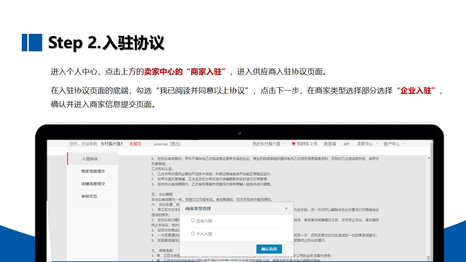The height and width of the screenshot is (262, 466).
Task: Open the 购物车 0 件 link
Action: 307,144
